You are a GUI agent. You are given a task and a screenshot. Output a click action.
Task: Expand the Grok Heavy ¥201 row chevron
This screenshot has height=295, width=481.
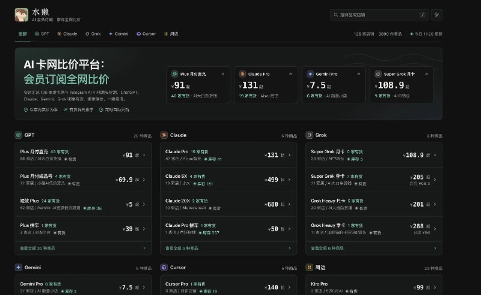click(x=435, y=204)
